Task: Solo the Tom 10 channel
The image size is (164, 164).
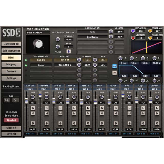Action: tap(60, 108)
